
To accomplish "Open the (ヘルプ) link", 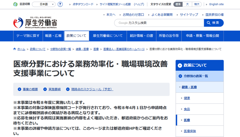I will click(x=139, y=4).
